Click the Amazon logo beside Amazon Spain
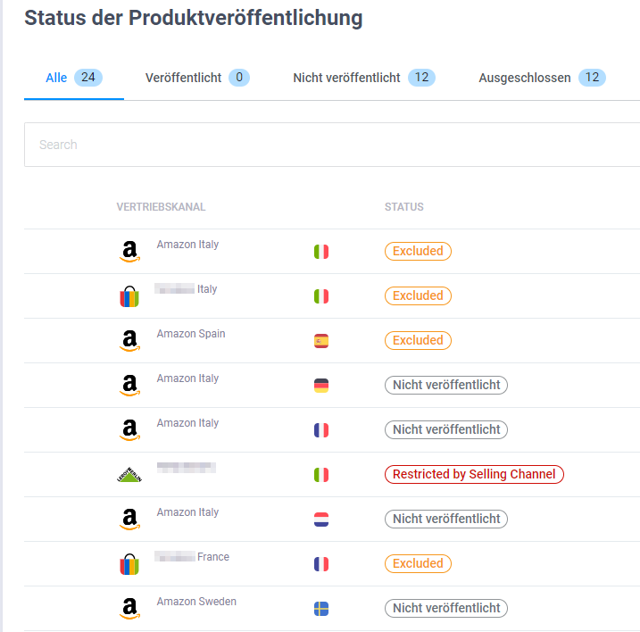 (129, 341)
